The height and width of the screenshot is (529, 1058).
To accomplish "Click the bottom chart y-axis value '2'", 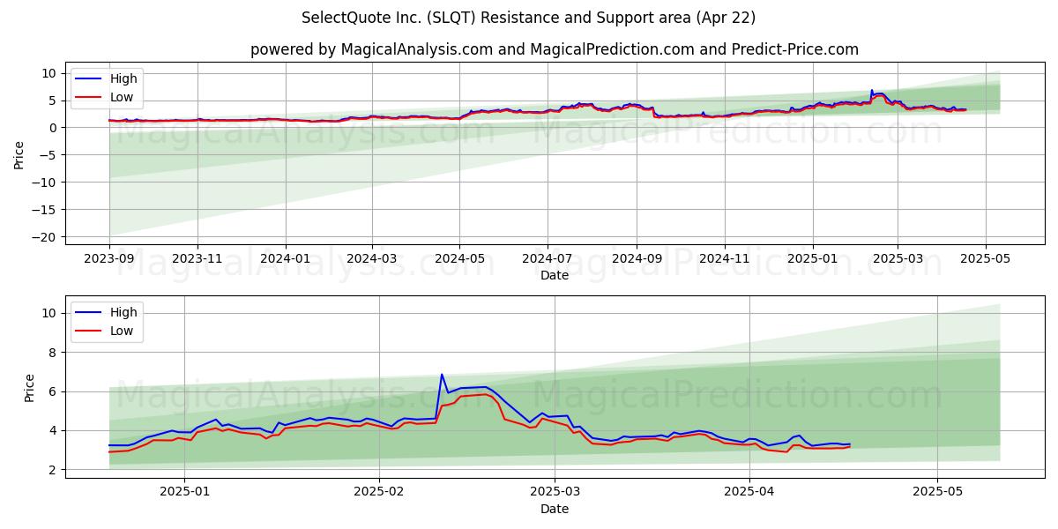I will click(53, 470).
